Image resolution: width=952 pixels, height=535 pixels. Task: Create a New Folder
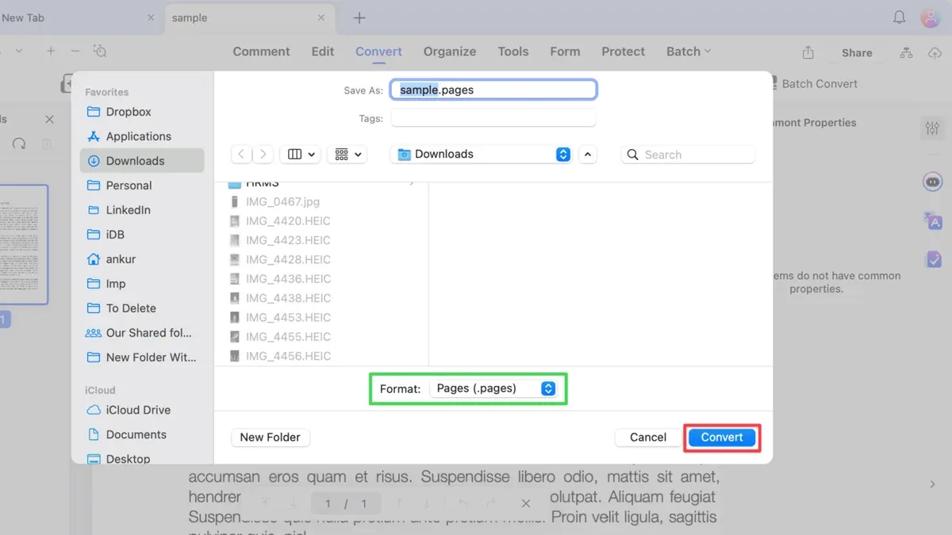270,438
